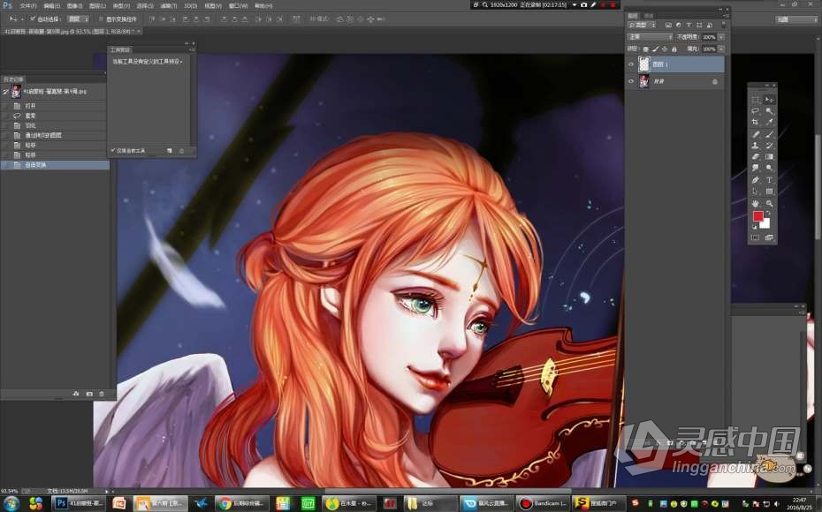
Task: Open the layer filter type dropdown
Action: click(x=642, y=25)
